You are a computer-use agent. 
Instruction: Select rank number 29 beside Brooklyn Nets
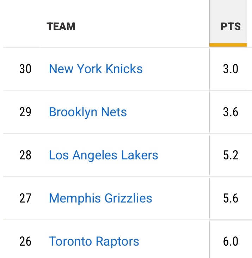click(x=25, y=112)
